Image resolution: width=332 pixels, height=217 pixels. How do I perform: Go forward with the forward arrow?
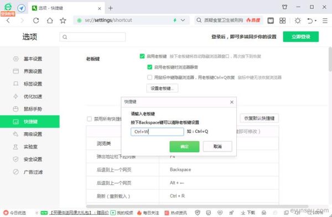click(22, 20)
